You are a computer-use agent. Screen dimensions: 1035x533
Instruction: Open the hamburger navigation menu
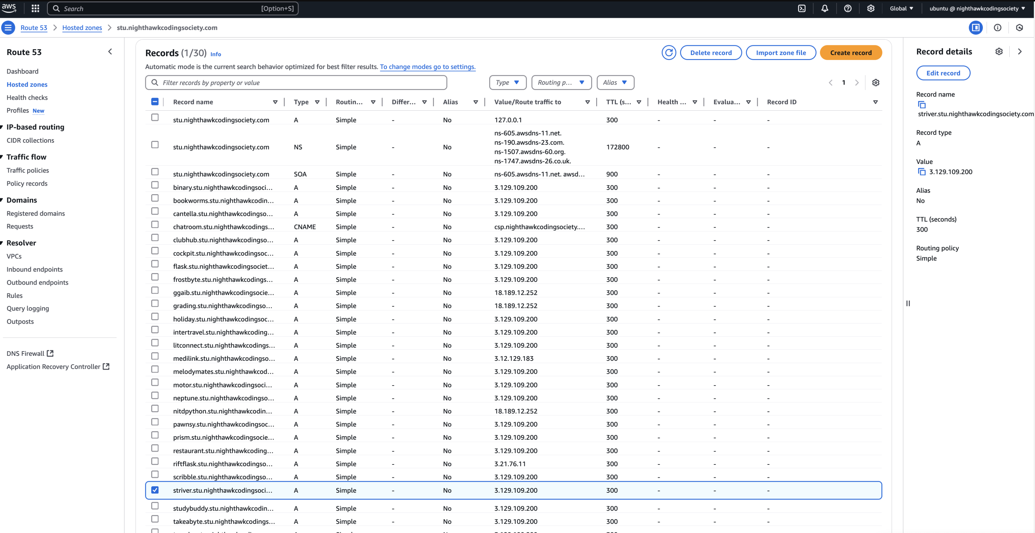pyautogui.click(x=8, y=27)
